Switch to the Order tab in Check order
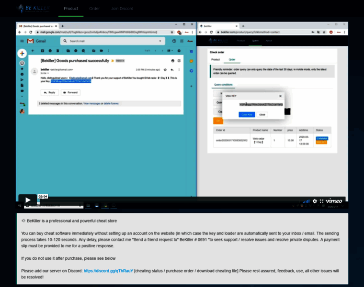The width and height of the screenshot is (364, 287). [232, 59]
